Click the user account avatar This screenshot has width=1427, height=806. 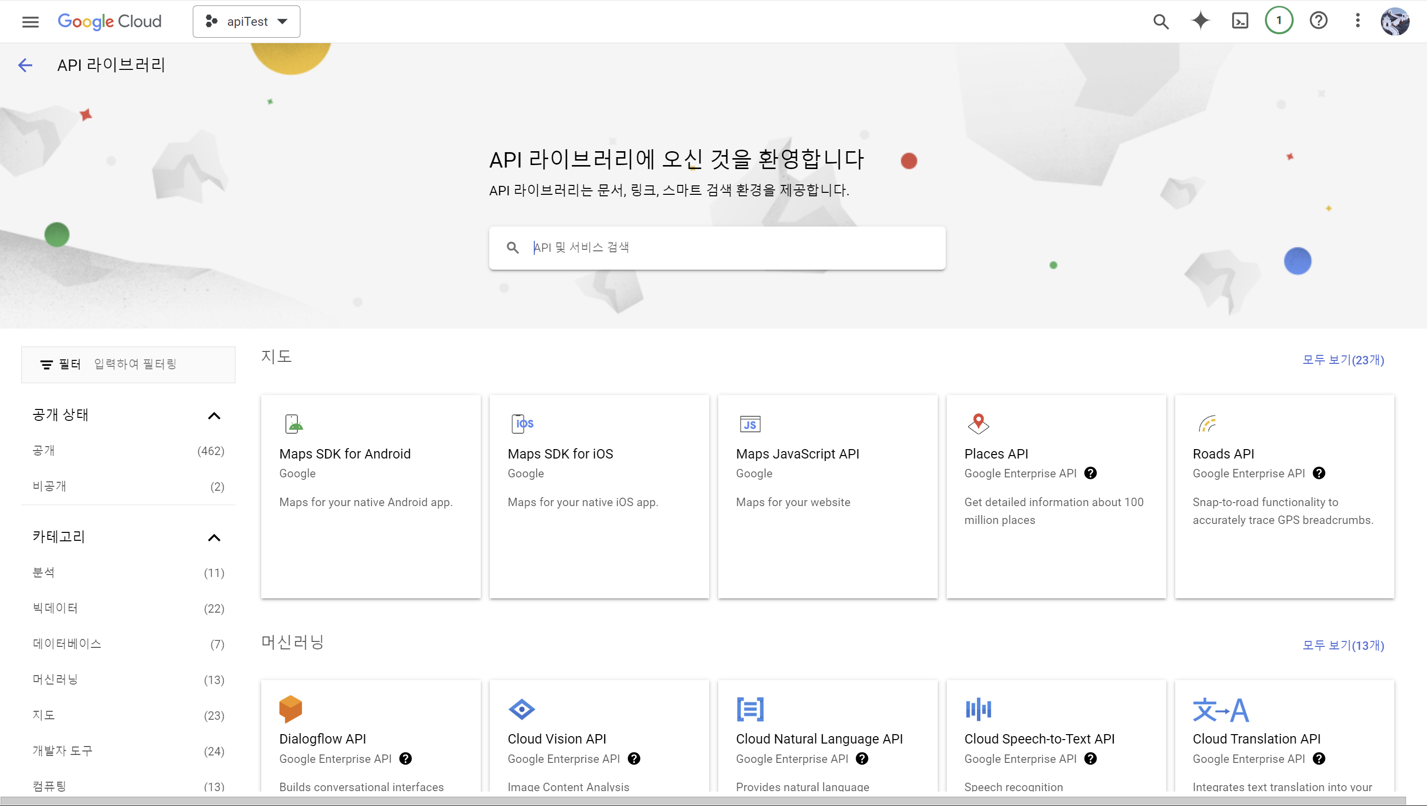1395,21
